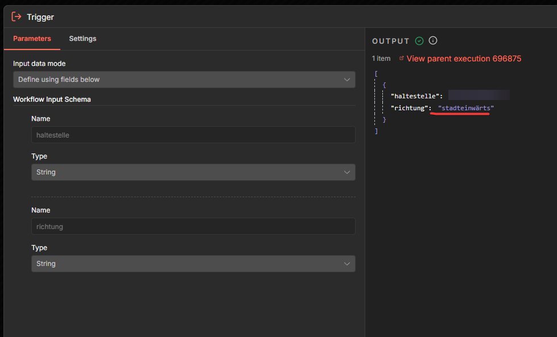Expand the Type dropdown under haltestelle

tap(193, 172)
